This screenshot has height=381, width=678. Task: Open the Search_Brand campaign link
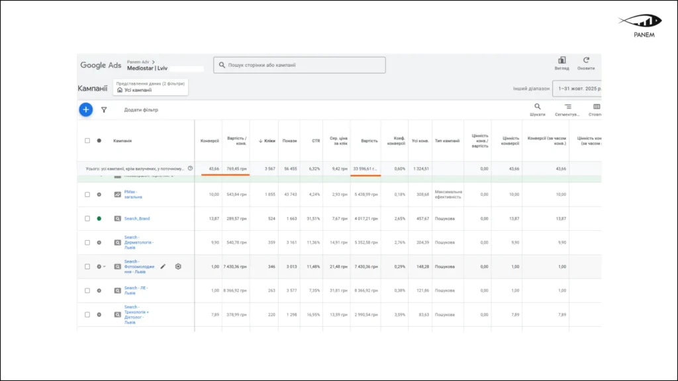pos(136,218)
